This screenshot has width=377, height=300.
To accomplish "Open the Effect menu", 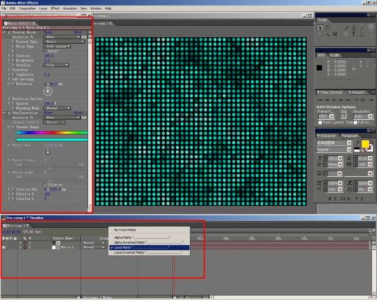I will [55, 9].
